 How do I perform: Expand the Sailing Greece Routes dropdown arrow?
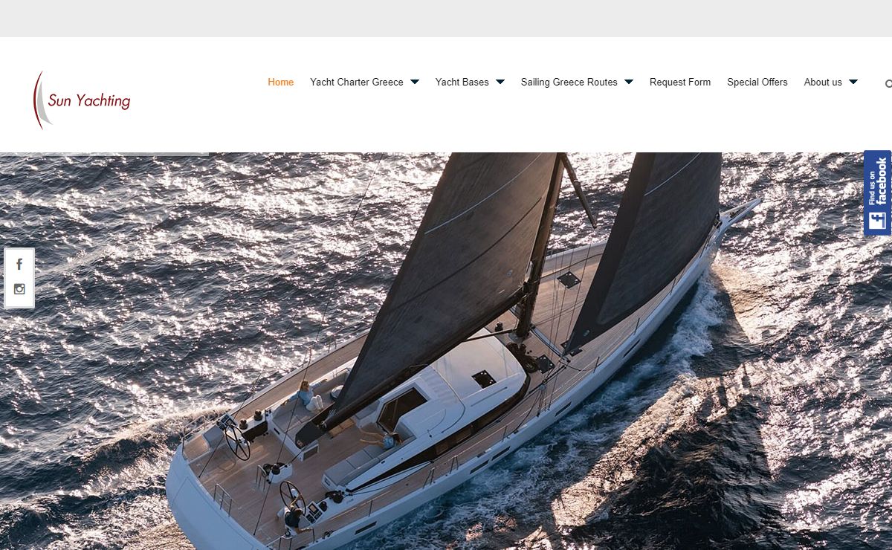[629, 82]
